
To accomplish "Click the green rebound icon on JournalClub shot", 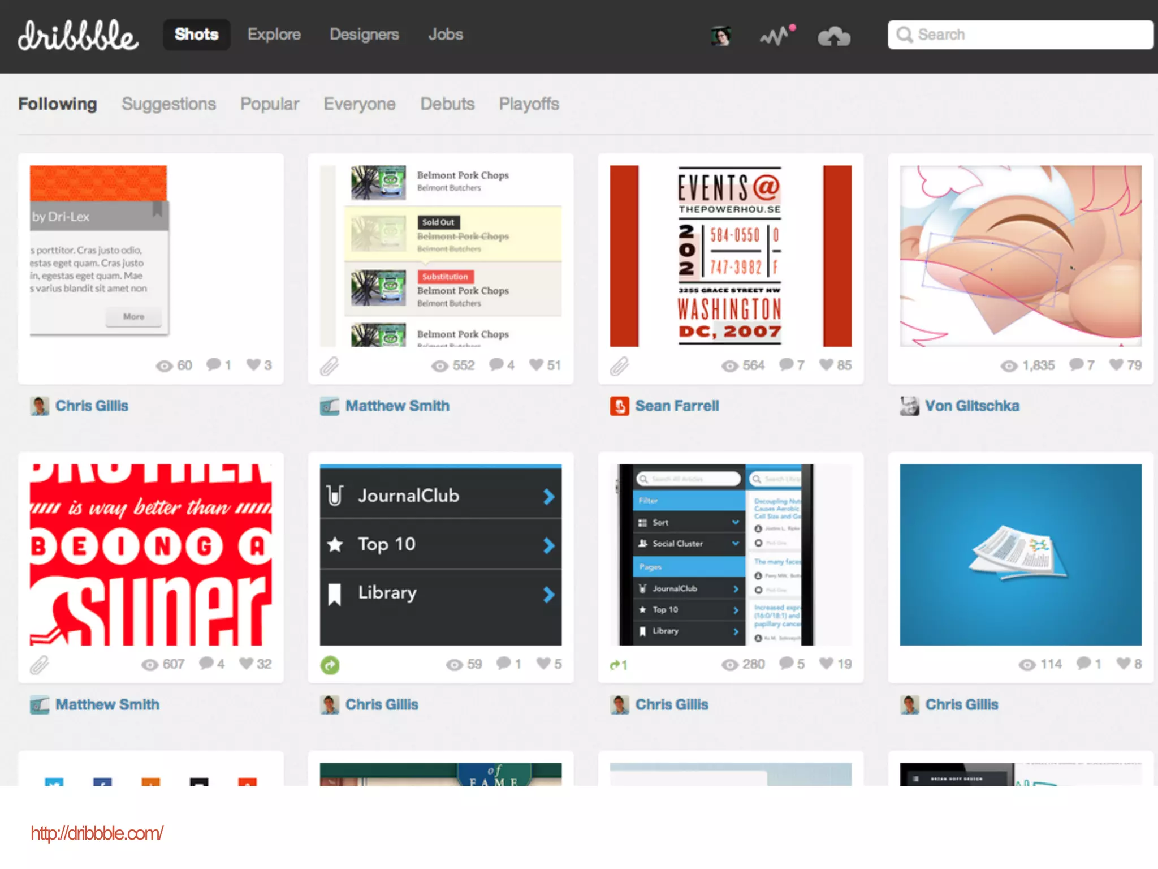I will pos(330,665).
